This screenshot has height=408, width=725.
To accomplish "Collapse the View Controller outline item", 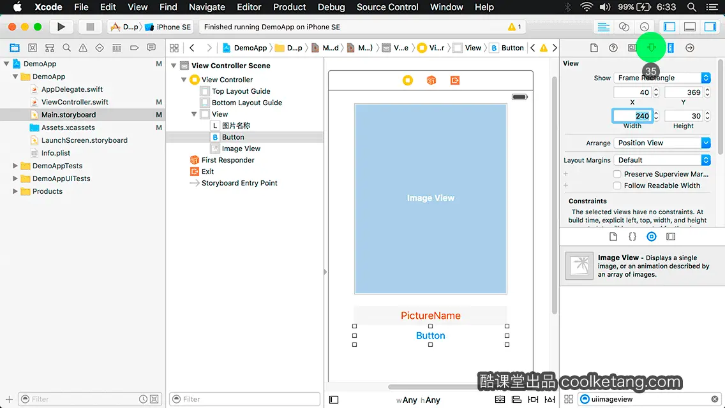I will [x=184, y=80].
